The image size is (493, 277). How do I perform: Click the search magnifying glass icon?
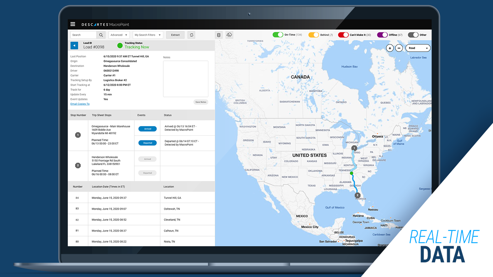tap(101, 35)
